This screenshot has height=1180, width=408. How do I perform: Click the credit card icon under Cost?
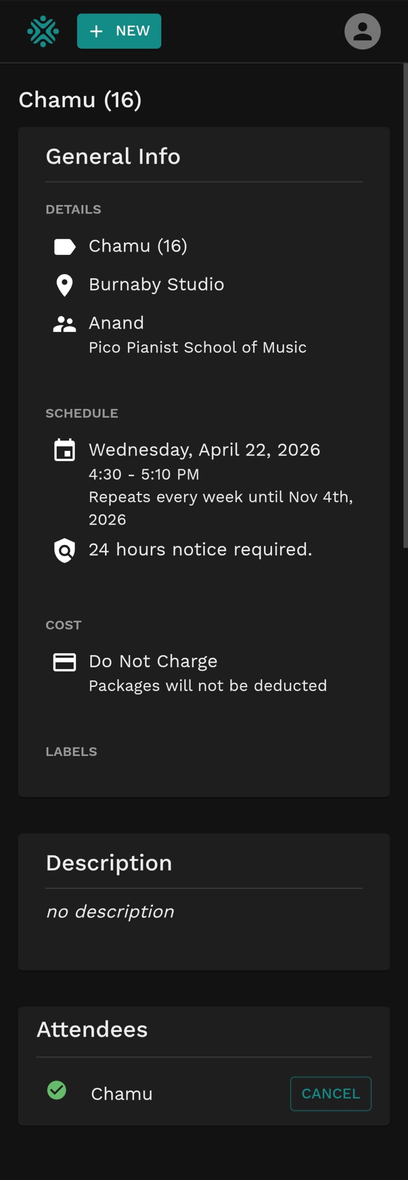click(65, 662)
